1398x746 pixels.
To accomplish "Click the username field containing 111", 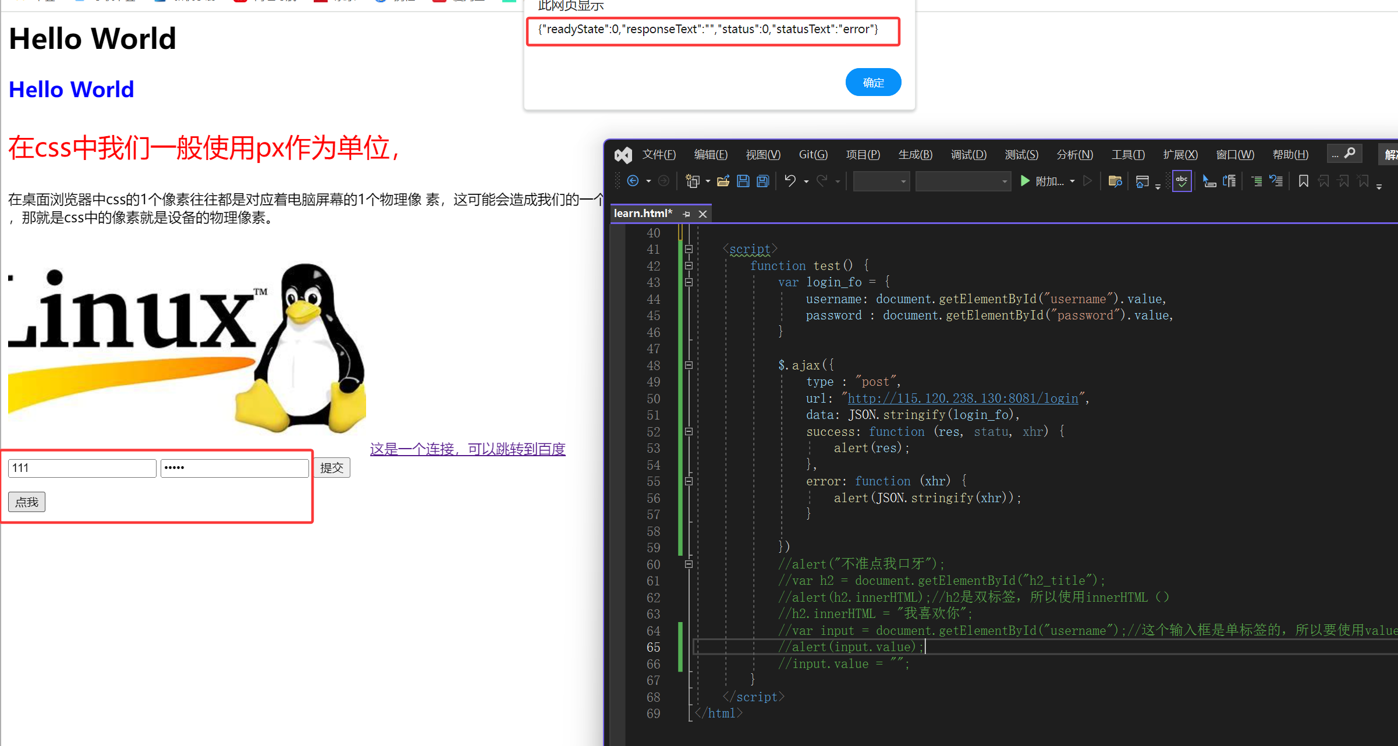I will tap(82, 468).
